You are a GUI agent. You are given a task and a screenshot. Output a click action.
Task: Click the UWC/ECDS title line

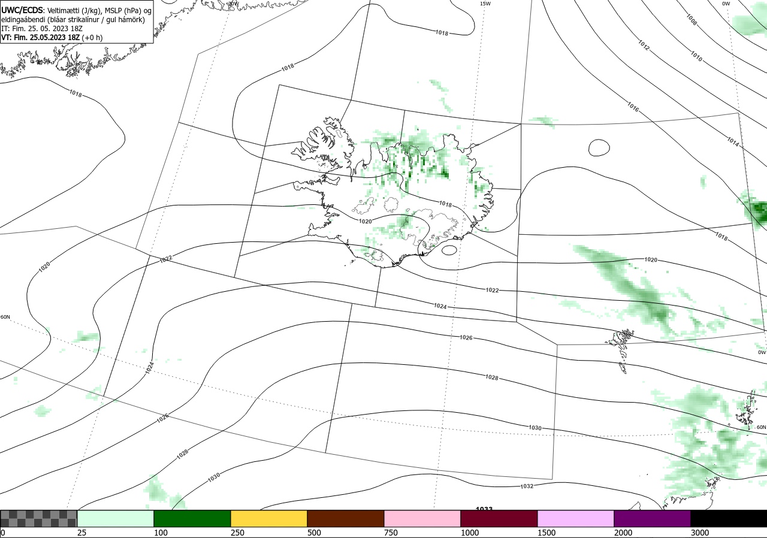coord(76,10)
